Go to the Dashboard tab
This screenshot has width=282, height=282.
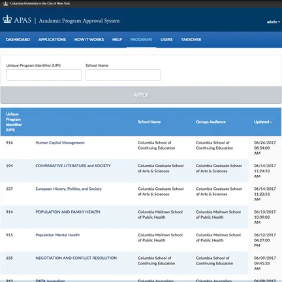(x=18, y=40)
